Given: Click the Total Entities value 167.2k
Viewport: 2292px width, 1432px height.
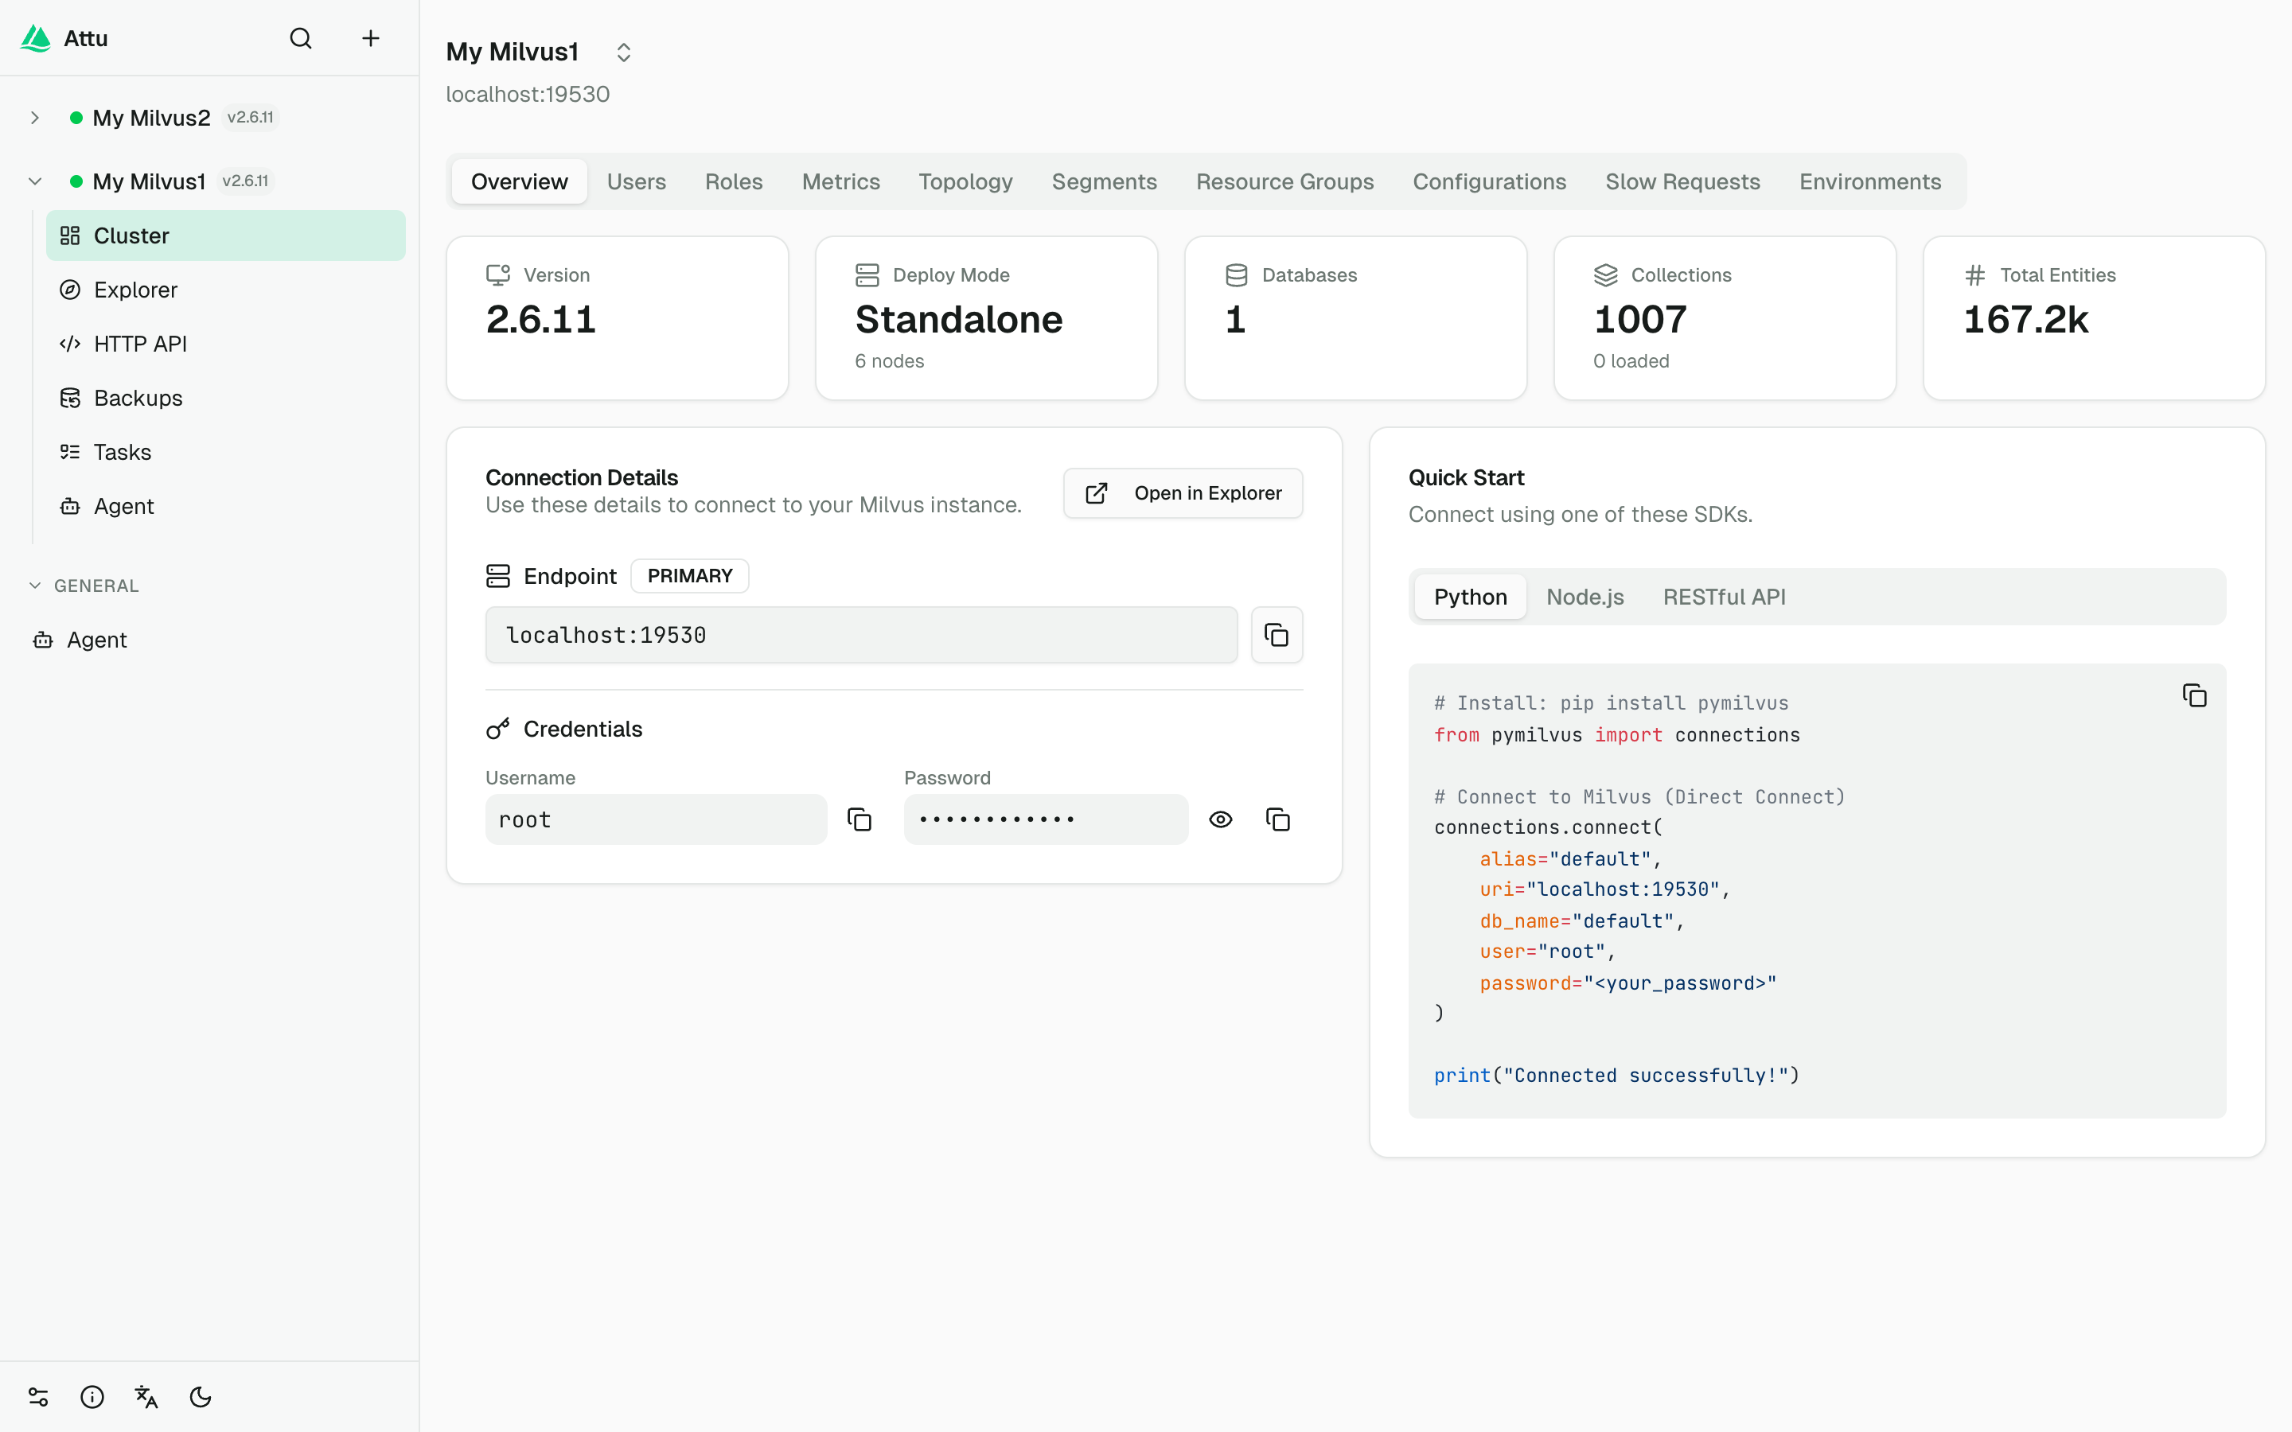Looking at the screenshot, I should click(x=2026, y=320).
